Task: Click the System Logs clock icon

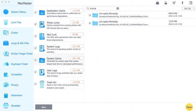Action: [x=42, y=48]
